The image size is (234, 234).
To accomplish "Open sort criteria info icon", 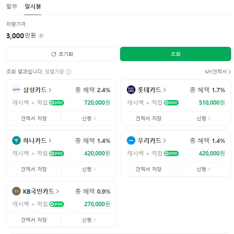I will (68, 72).
